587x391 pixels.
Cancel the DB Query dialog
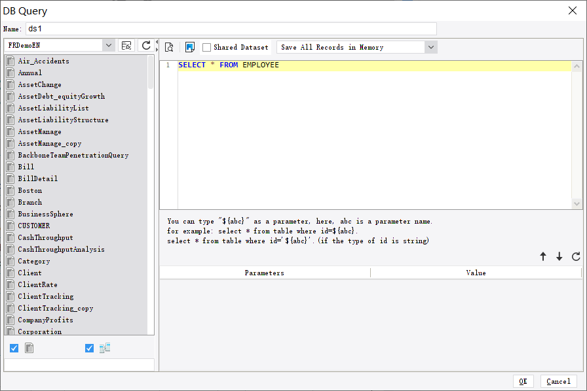click(x=558, y=381)
